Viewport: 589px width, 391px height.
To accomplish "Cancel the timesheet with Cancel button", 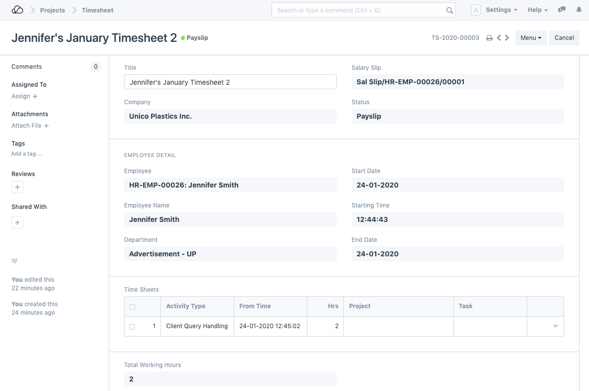I will tap(564, 38).
